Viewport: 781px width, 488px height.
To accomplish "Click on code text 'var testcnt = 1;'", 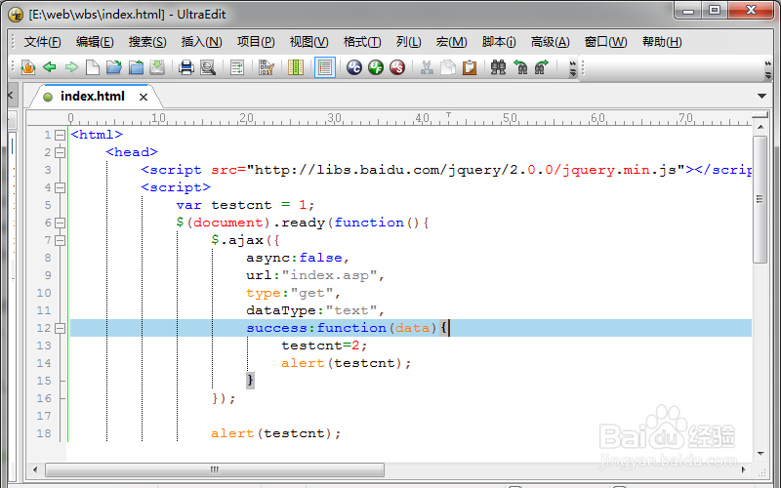I will click(x=245, y=205).
